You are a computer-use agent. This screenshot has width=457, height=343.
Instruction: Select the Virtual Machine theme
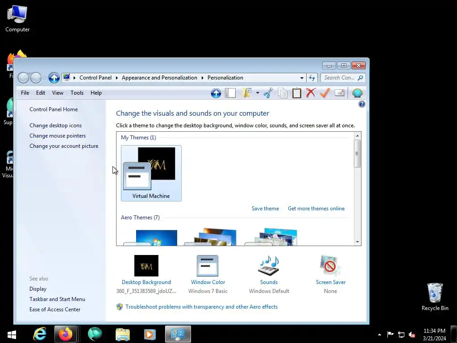(x=151, y=173)
